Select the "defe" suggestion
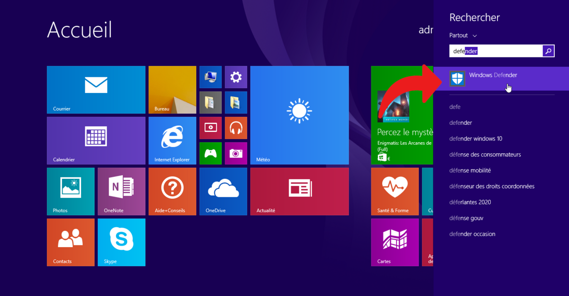 click(455, 107)
